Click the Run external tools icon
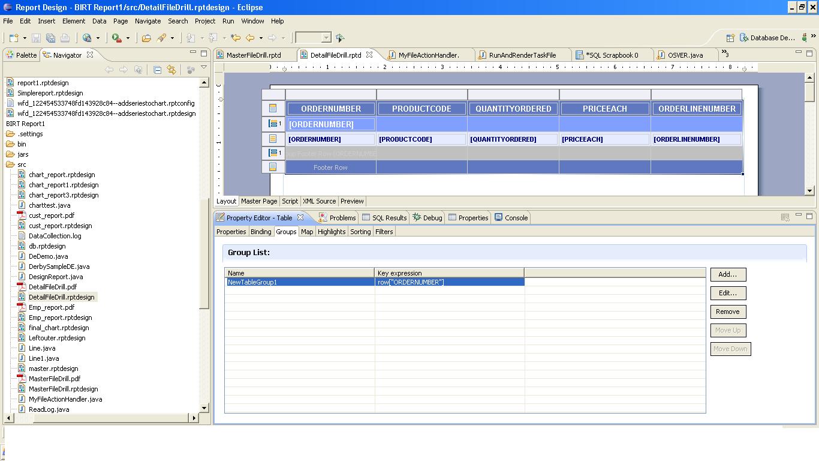 (x=117, y=38)
